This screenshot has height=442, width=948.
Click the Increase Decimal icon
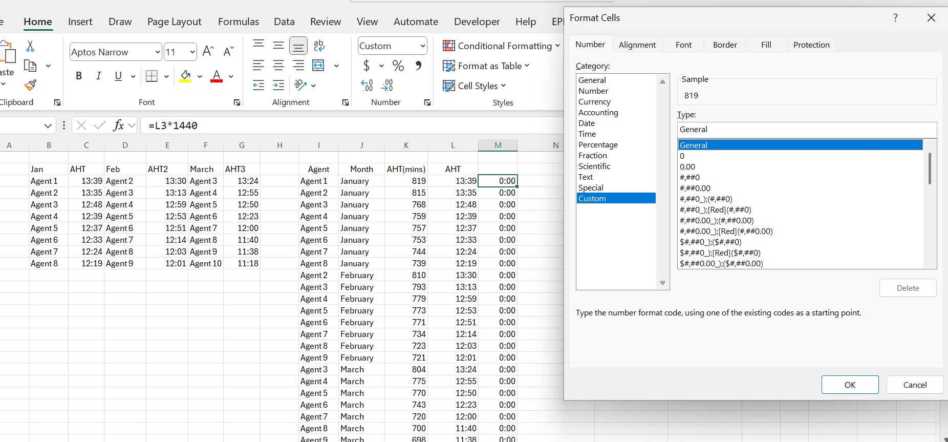tap(367, 85)
